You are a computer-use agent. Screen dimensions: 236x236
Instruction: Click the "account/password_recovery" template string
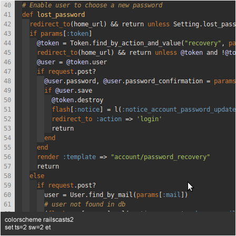tap(160, 157)
